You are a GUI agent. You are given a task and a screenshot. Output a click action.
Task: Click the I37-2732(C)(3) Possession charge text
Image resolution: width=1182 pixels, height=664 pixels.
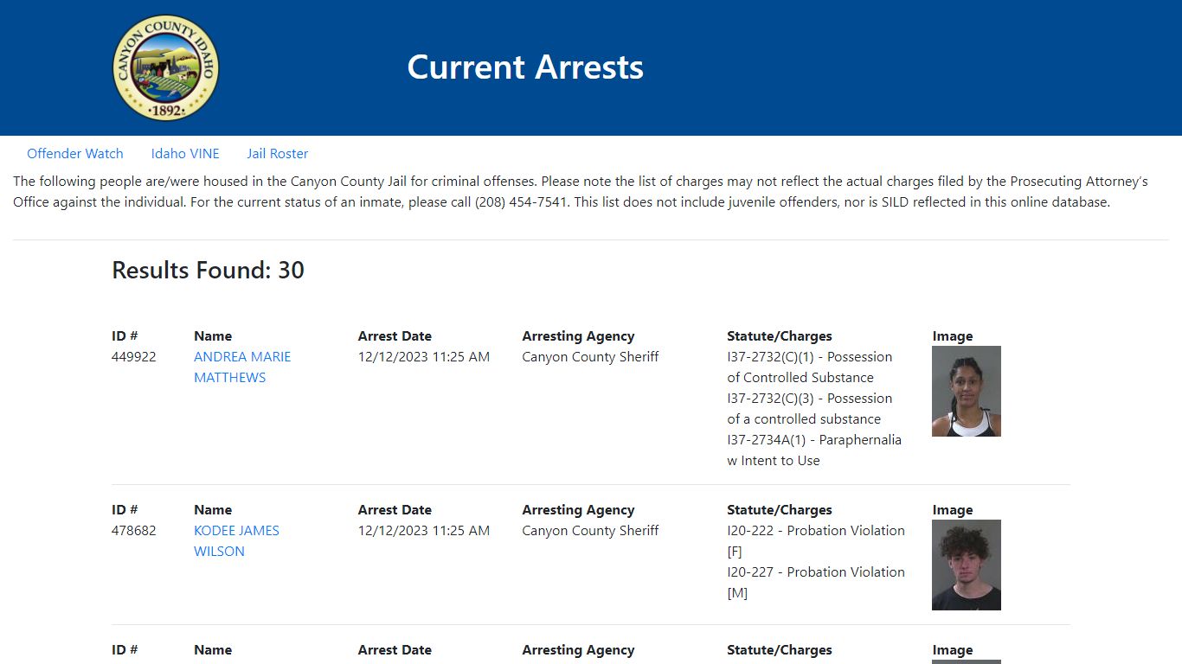tap(809, 409)
